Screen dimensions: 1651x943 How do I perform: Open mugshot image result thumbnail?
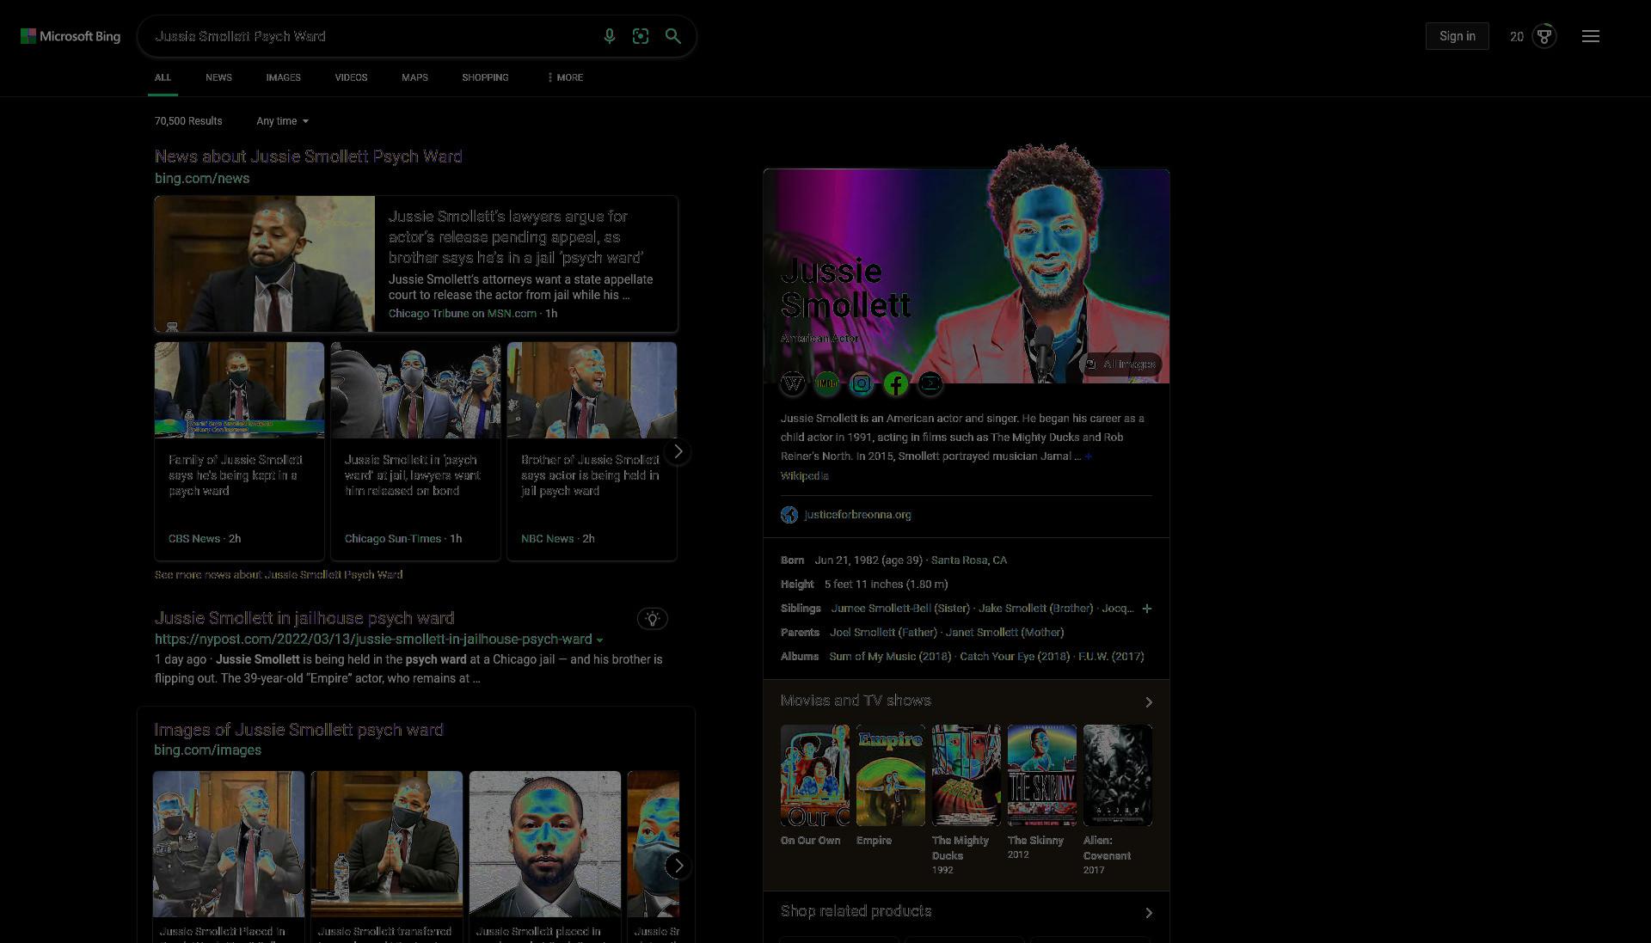(545, 844)
